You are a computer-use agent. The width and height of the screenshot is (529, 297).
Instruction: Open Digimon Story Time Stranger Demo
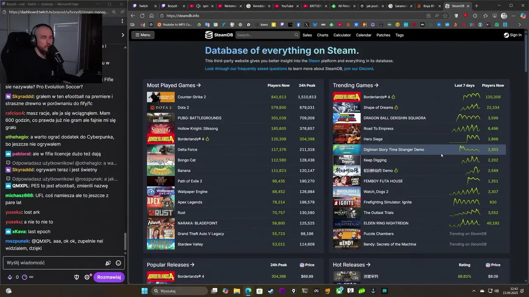coord(419,149)
